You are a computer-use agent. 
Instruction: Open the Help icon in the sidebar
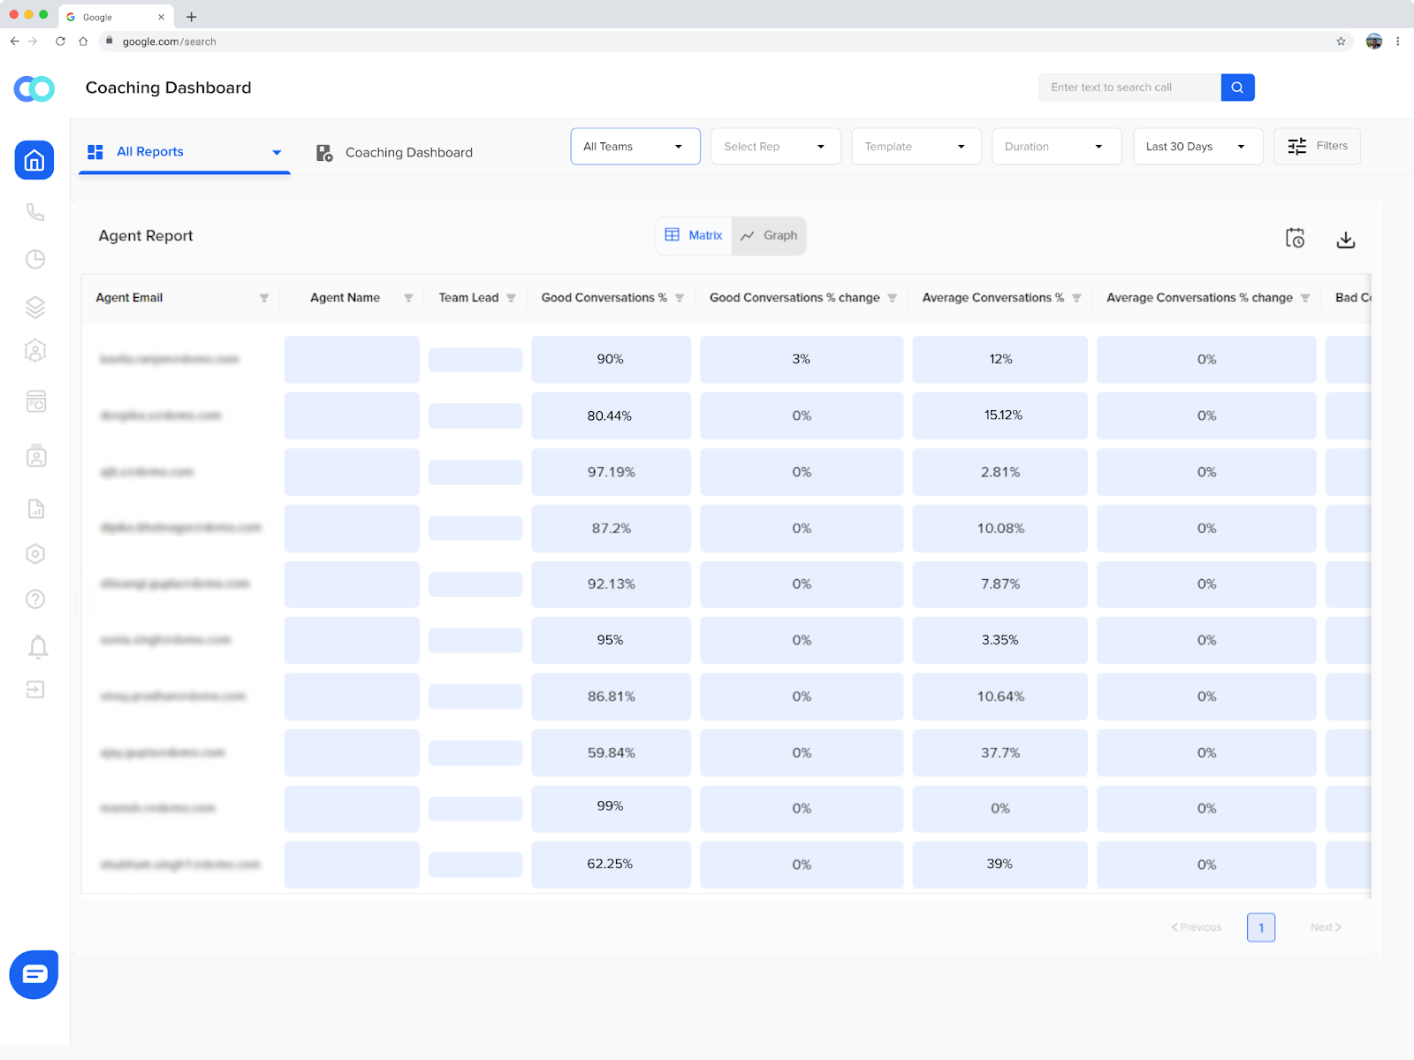(x=34, y=599)
